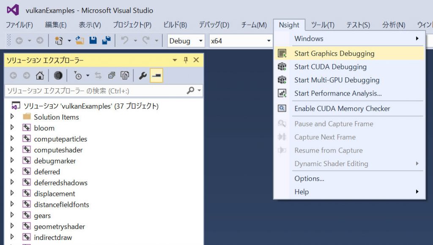Choose Start Graphics Debugging menu entry
This screenshot has width=433, height=245.
tap(349, 53)
